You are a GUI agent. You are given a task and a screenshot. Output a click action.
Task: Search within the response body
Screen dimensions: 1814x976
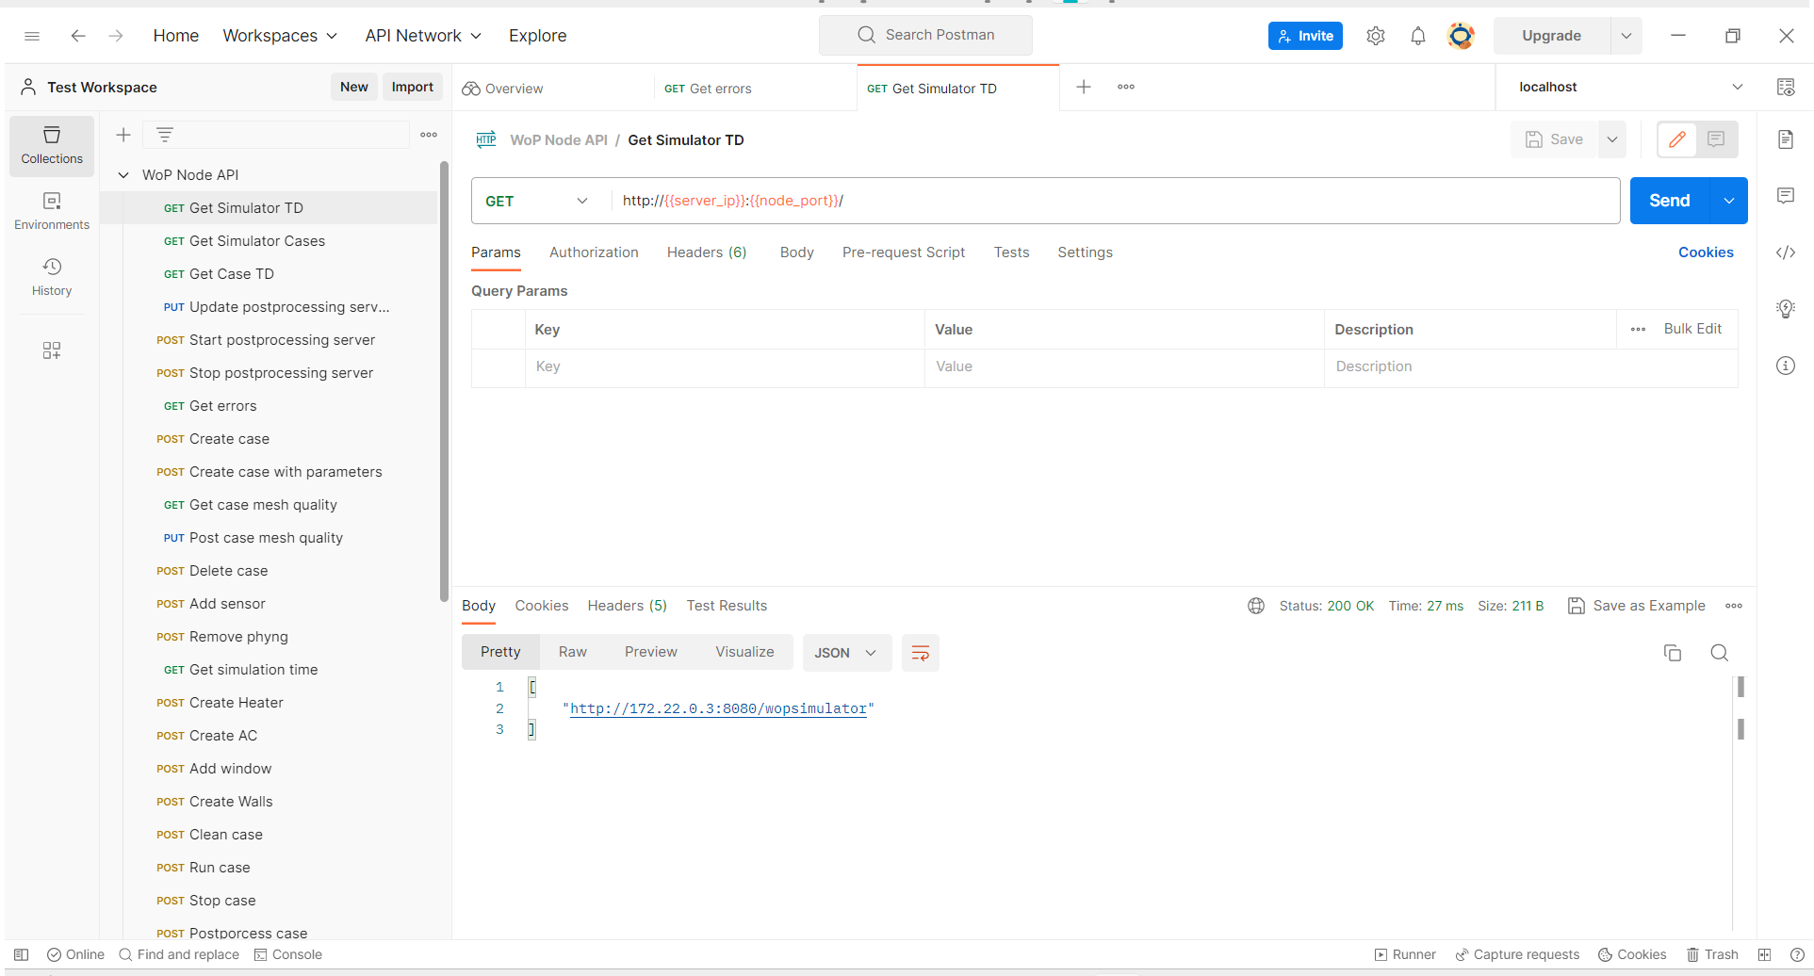coord(1720,653)
